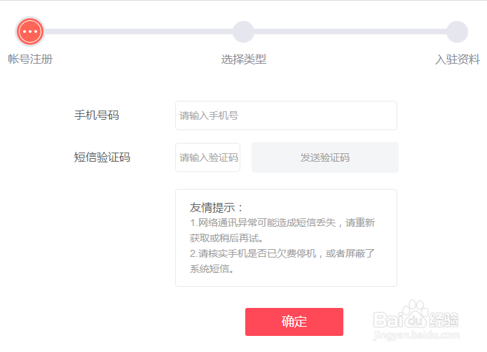Viewport: 487px width, 352px height.
Task: Click progress bar between 选择类型 and 入驻资料
Action: click(350, 31)
